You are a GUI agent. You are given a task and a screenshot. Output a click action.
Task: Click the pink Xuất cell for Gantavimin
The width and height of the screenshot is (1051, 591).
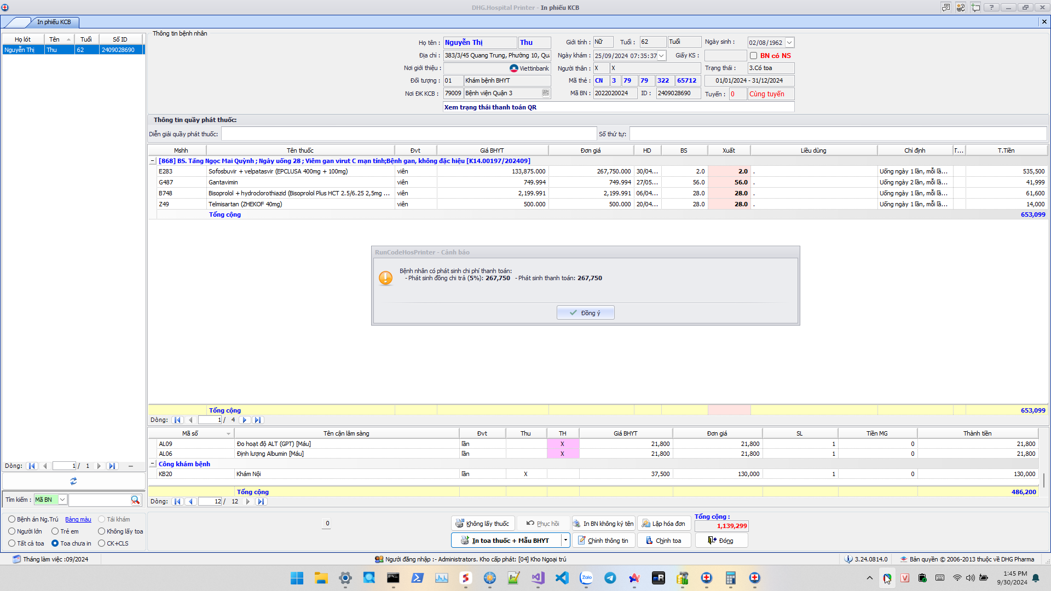tap(729, 182)
